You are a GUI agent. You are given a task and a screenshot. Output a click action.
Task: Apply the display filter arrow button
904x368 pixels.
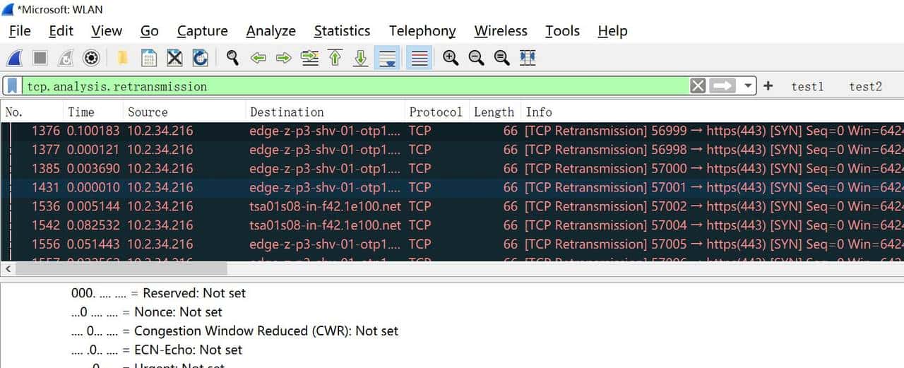pos(722,86)
